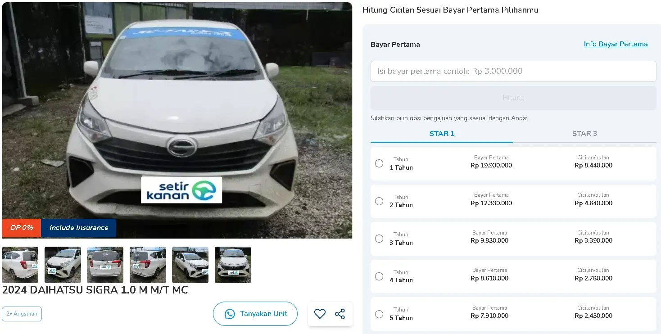Open the Info Bayar Pertama link
Image resolution: width=661 pixels, height=334 pixels.
point(616,44)
